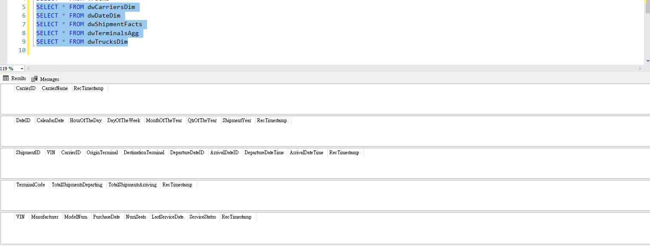This screenshot has height=246, width=650.
Task: Select the MonthOfTheYear column header
Action: (164, 120)
